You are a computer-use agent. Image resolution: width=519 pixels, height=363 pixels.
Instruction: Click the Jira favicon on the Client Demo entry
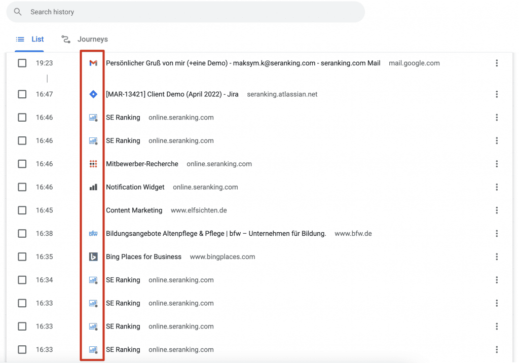coord(93,94)
